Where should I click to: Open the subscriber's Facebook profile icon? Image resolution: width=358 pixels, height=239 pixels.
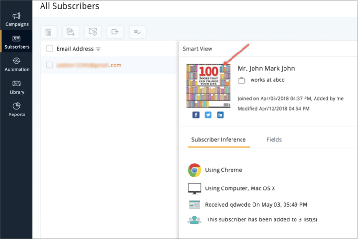point(196,115)
